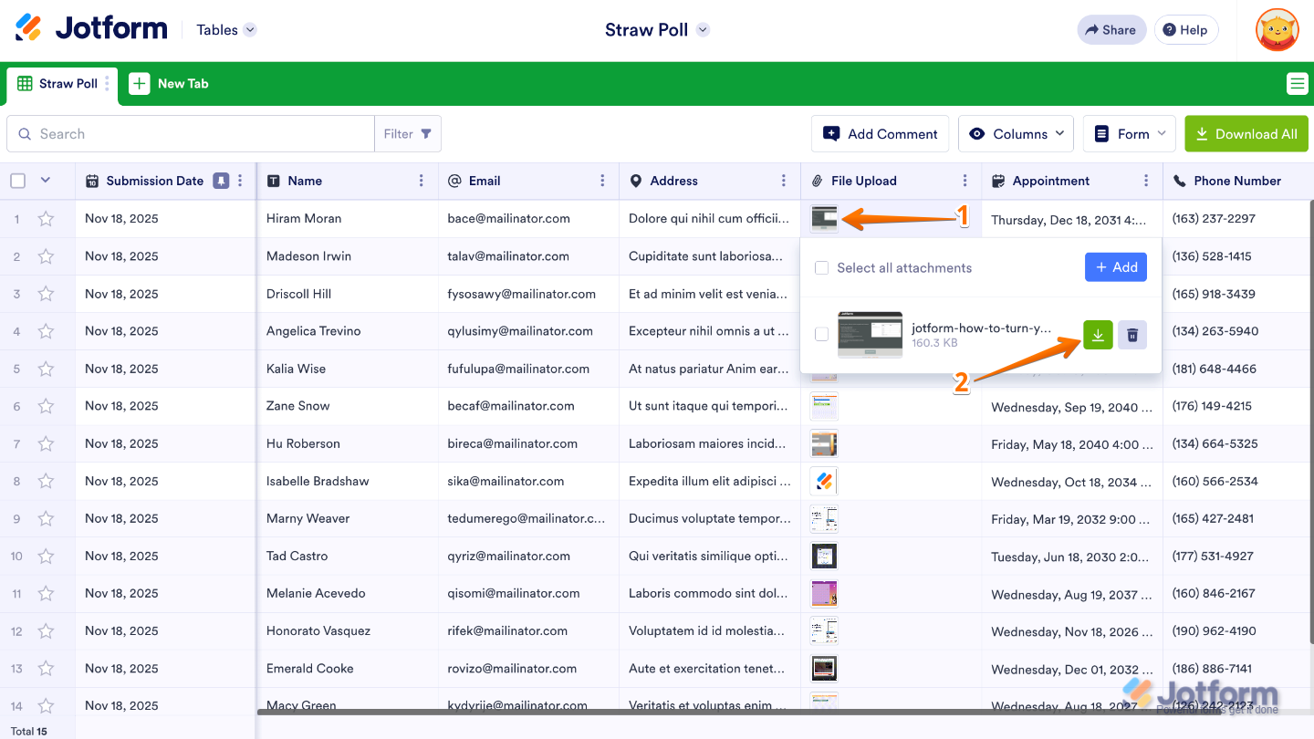Click the Share button

[x=1111, y=29]
